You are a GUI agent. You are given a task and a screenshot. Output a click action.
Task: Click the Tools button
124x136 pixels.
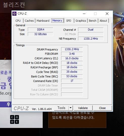tap(61, 108)
